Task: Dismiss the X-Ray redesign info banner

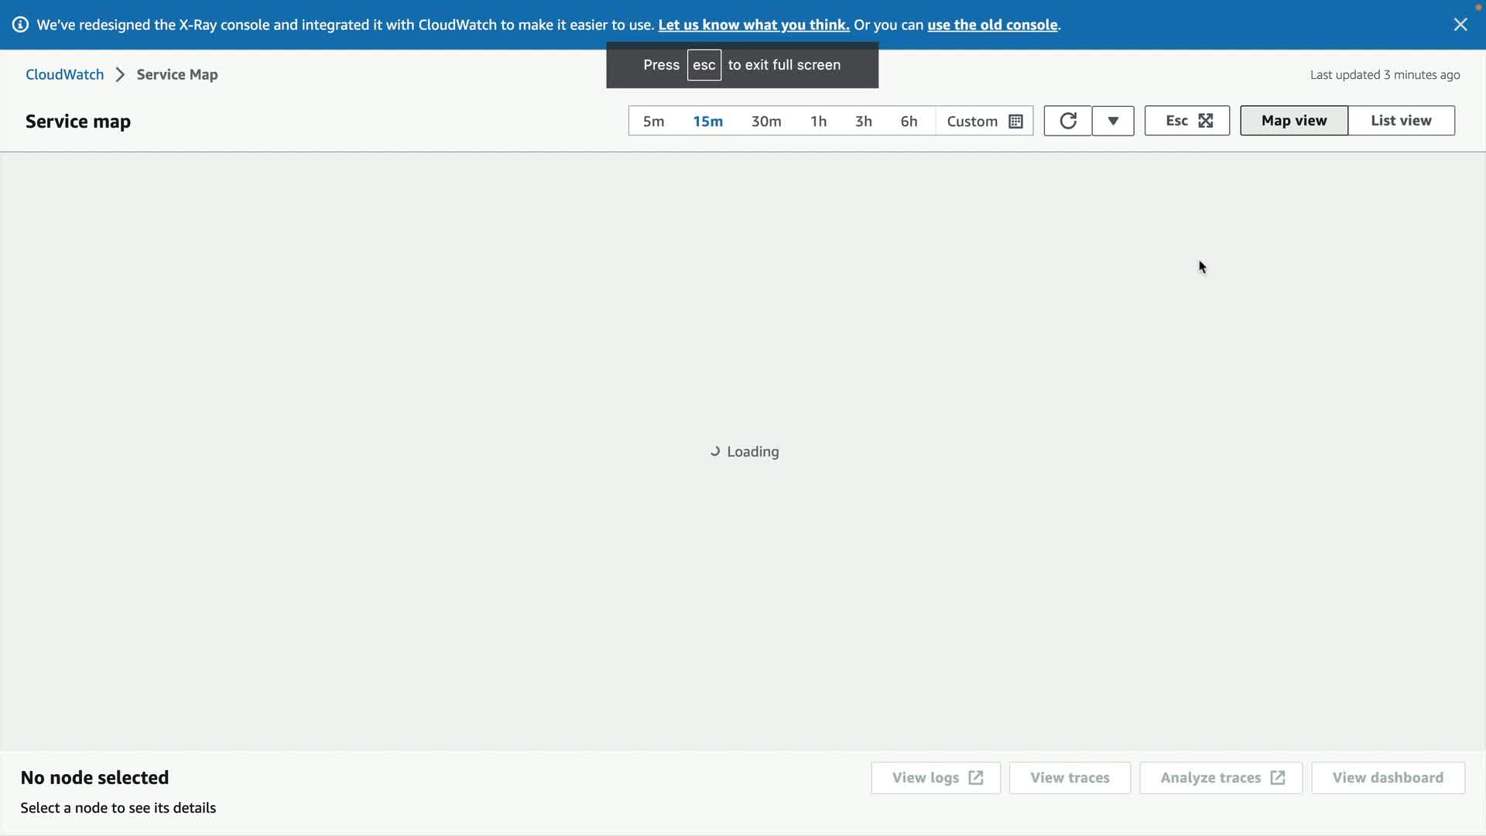Action: pyautogui.click(x=1460, y=25)
